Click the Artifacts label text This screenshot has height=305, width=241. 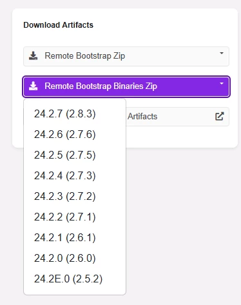[x=142, y=116]
